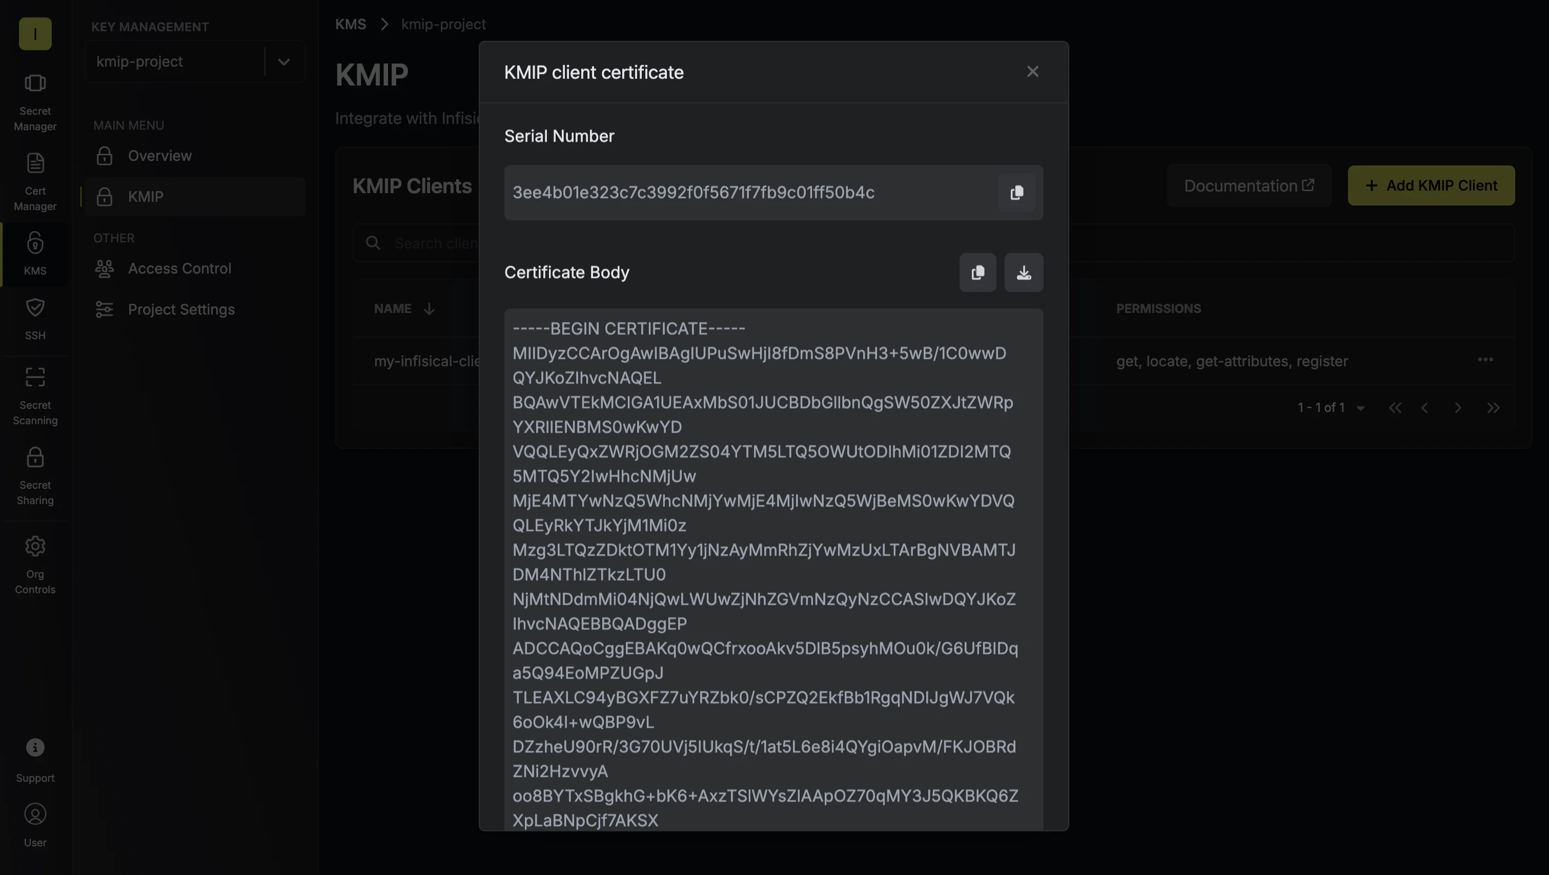The image size is (1549, 875).
Task: Click the Serial Number label
Action: (x=559, y=136)
